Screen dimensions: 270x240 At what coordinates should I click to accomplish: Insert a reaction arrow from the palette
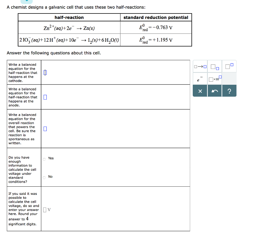click(200, 66)
